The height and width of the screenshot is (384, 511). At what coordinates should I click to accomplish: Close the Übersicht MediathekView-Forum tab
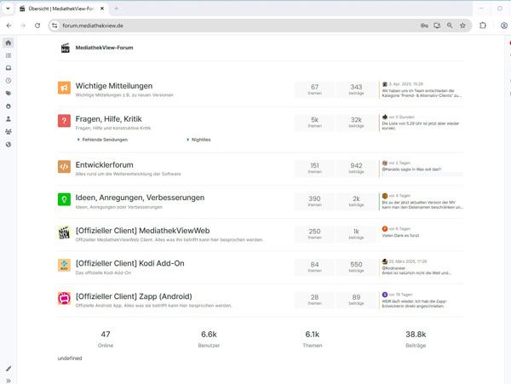[x=102, y=9]
